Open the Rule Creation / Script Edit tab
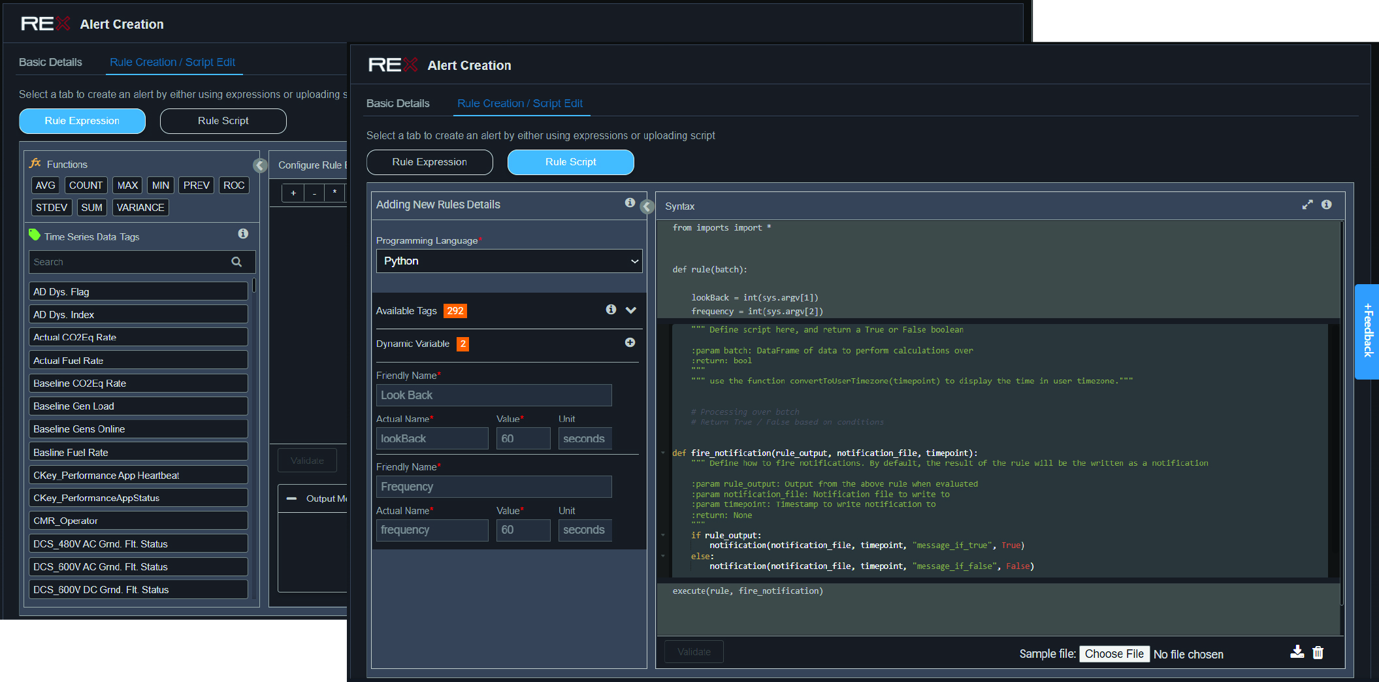This screenshot has height=682, width=1379. [x=521, y=103]
